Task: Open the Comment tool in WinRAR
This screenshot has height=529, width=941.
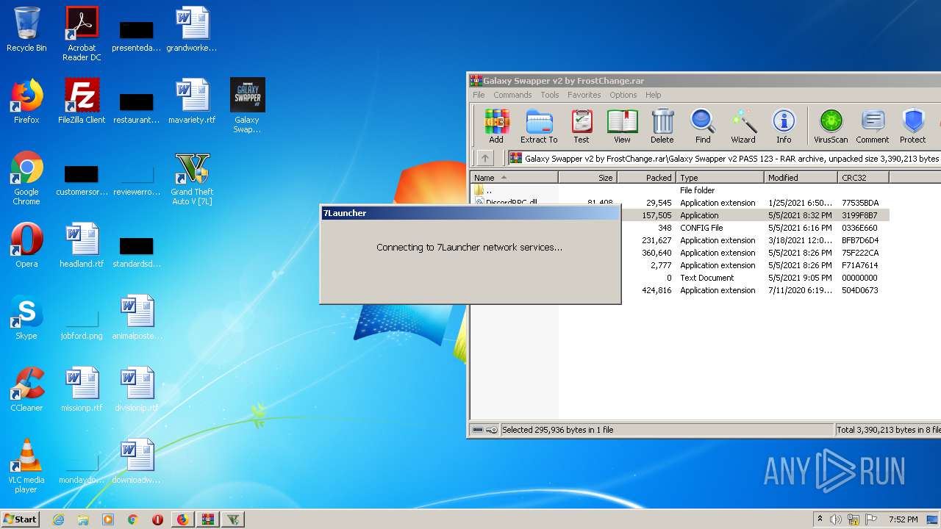Action: coord(873,126)
